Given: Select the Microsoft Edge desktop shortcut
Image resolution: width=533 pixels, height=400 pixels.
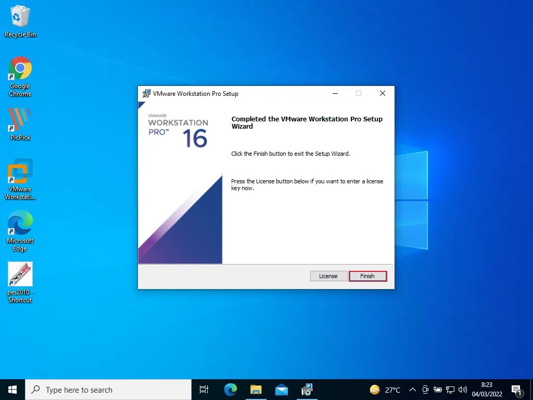Looking at the screenshot, I should (20, 231).
